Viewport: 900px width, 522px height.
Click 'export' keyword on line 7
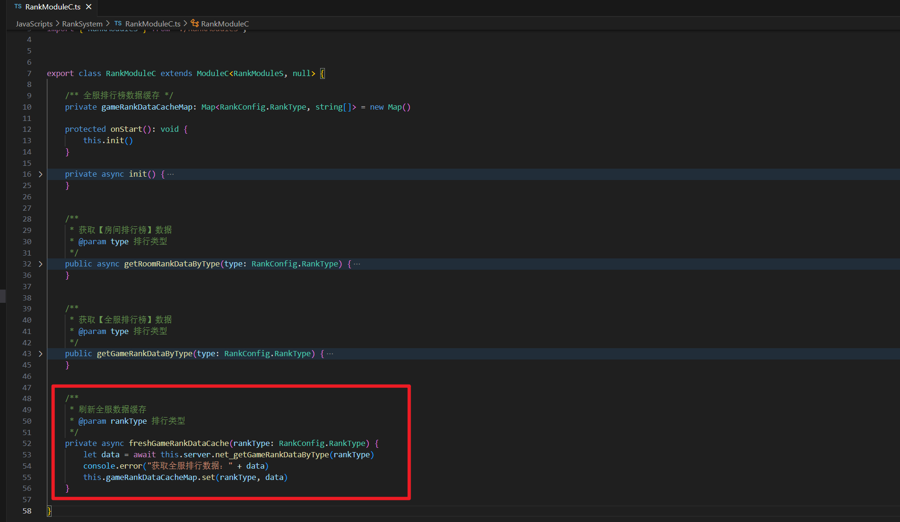(x=60, y=74)
